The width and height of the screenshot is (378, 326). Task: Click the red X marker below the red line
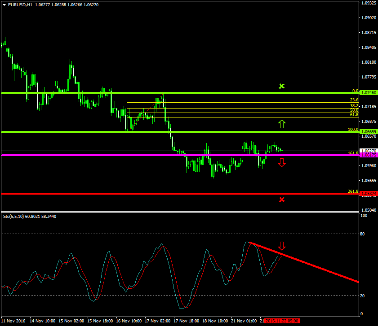tap(282, 199)
